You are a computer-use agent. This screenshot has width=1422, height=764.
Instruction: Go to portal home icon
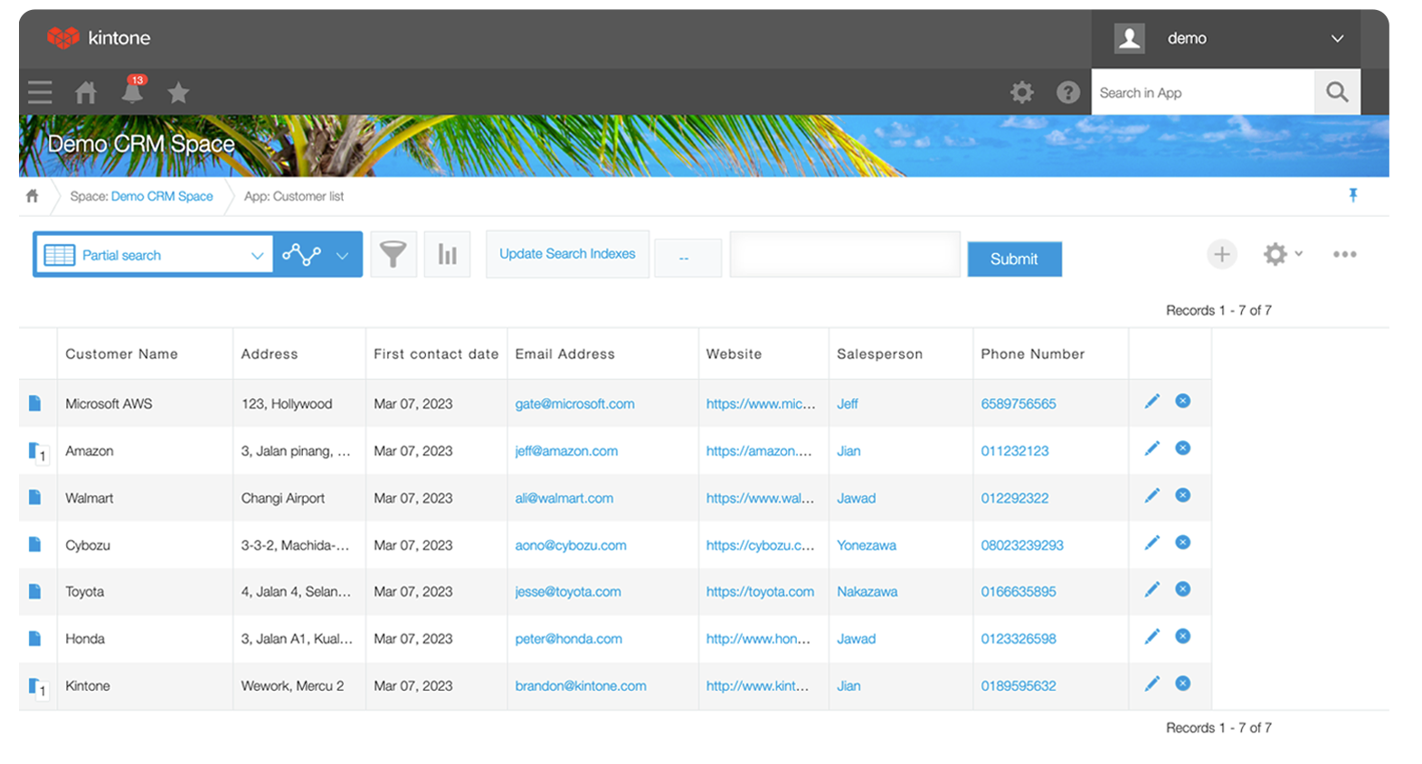pos(86,92)
